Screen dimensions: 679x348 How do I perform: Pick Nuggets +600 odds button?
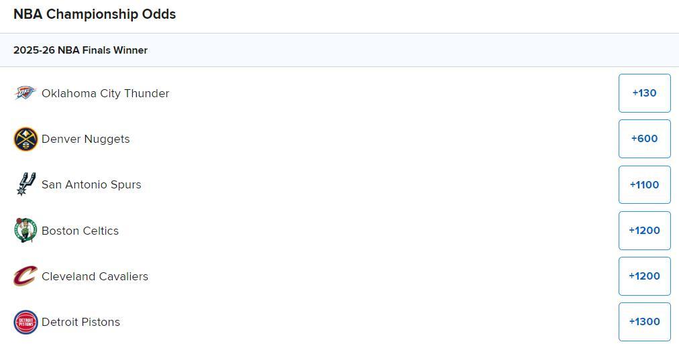(644, 139)
